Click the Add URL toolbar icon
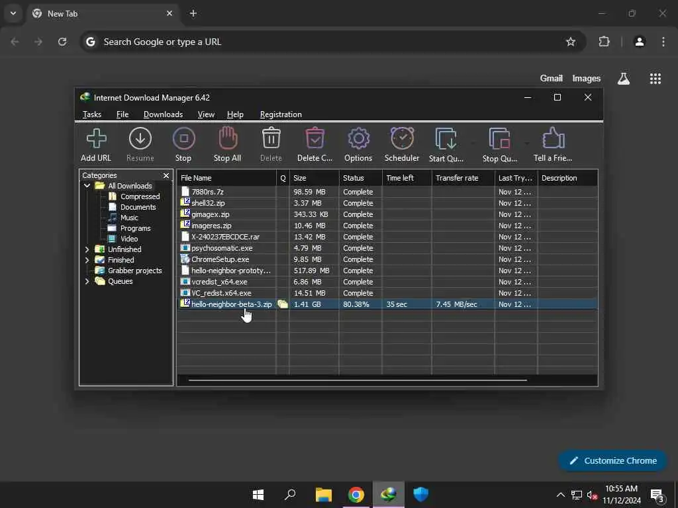The height and width of the screenshot is (508, 678). [96, 139]
